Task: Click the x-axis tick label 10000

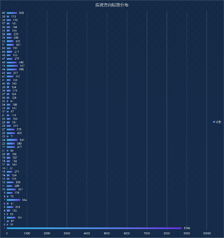Action: (x=207, y=233)
